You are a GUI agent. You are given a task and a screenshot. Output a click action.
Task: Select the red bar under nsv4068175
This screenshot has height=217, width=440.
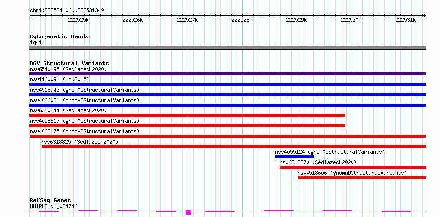click(x=227, y=136)
